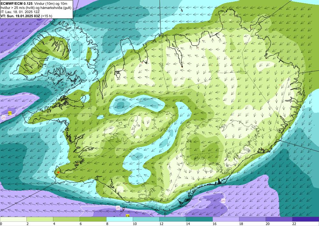Image resolution: width=319 pixels, height=226 pixels.
Task: Click the 'IT: Lau. 18. 01. 2025 12Z' line
Action: click(20, 12)
